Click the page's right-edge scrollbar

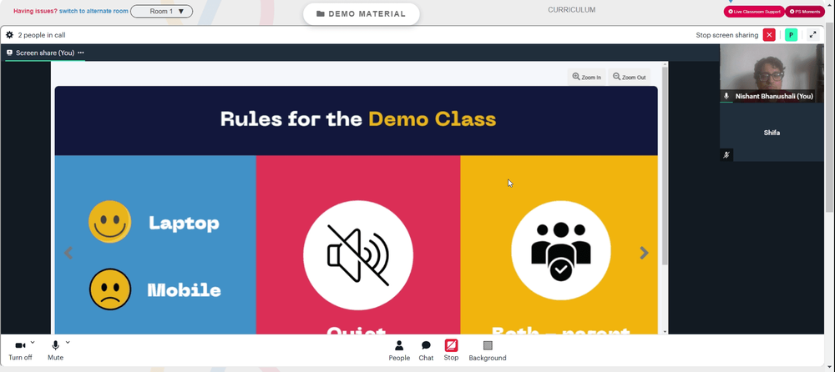point(829,117)
